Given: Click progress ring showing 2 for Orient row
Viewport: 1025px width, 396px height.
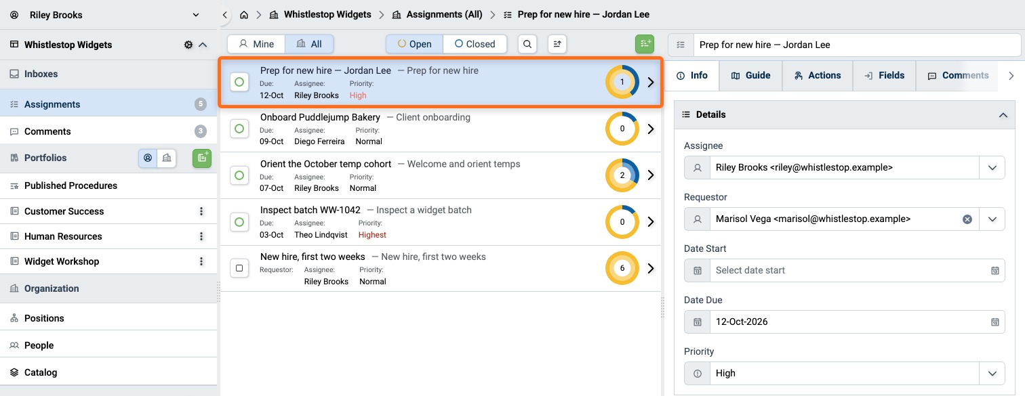Looking at the screenshot, I should (622, 175).
